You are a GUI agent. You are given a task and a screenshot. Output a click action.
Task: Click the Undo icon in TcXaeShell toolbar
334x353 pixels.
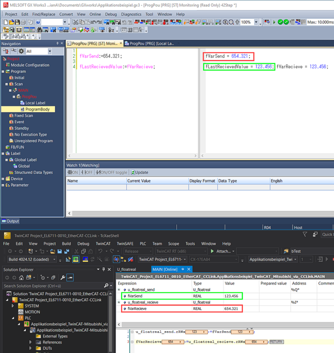pos(100,251)
